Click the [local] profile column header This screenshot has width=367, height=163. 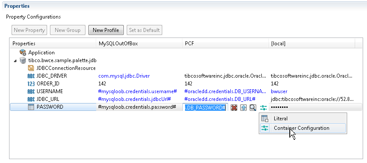point(312,44)
